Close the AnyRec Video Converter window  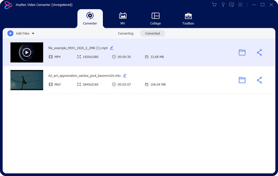(271, 5)
